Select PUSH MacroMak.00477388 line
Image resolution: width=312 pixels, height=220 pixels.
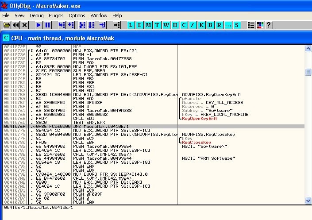(x=102, y=59)
